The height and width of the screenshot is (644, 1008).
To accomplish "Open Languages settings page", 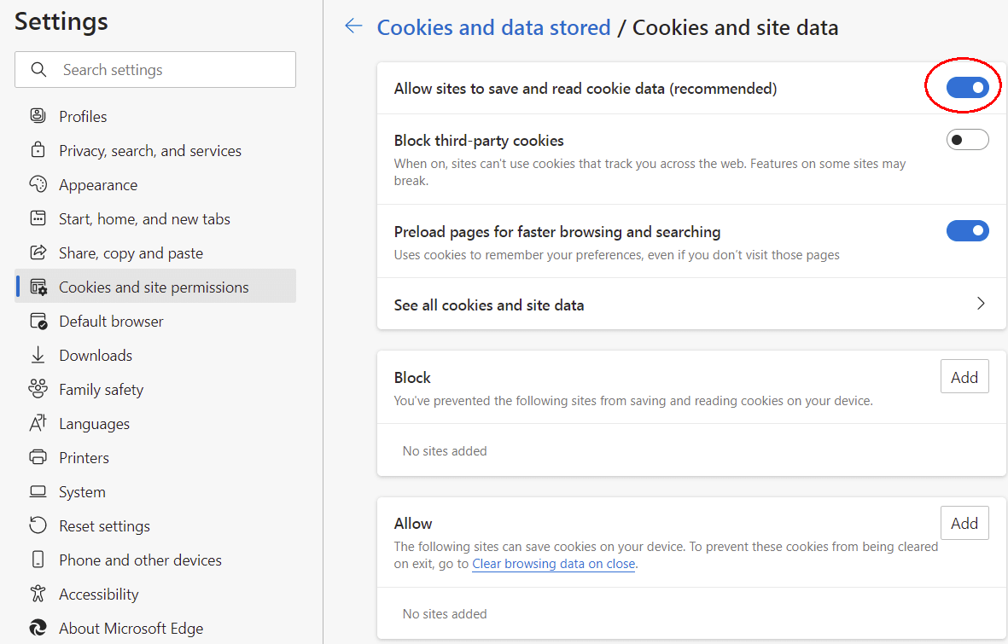I will pos(94,423).
